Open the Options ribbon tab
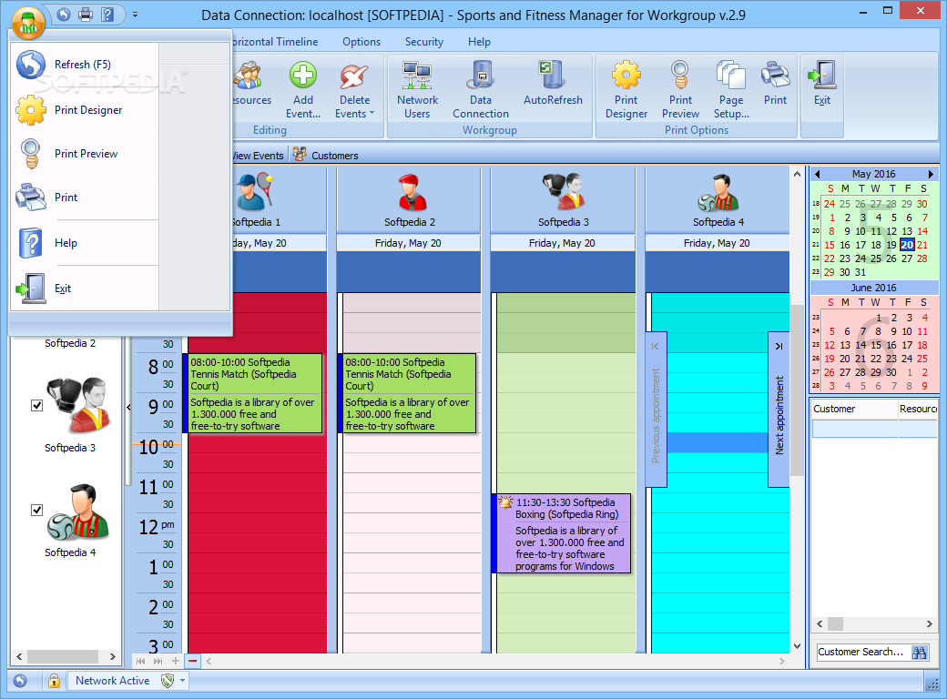Screen dimensions: 947x699 pyautogui.click(x=361, y=42)
